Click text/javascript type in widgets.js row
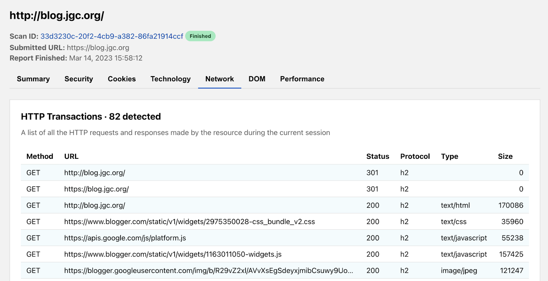The width and height of the screenshot is (548, 281). click(464, 254)
